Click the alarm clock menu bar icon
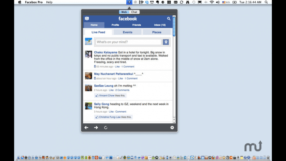The width and height of the screenshot is (286, 161). click(x=152, y=2)
